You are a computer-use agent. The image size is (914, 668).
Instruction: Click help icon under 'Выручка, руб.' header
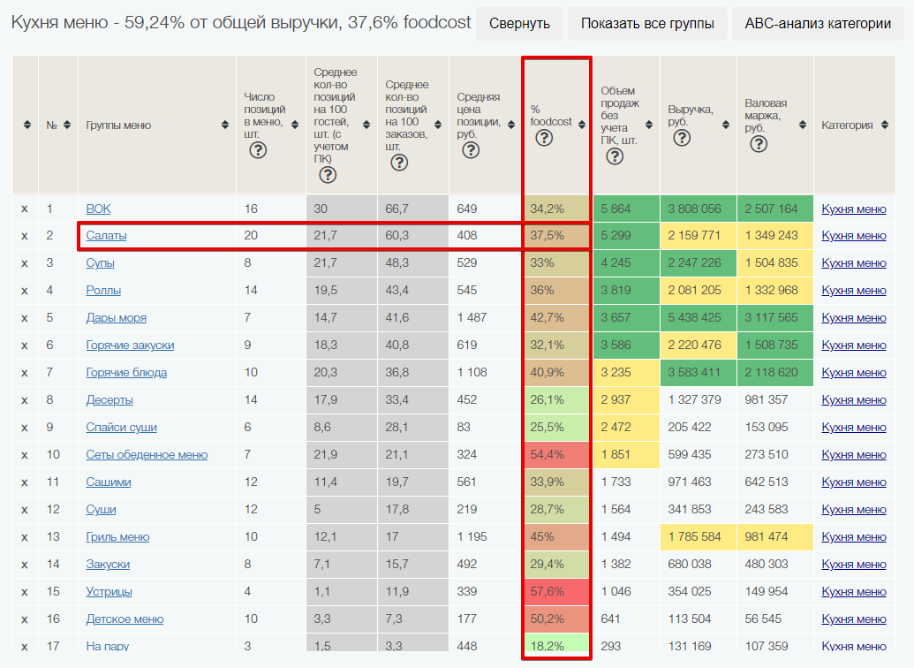click(682, 138)
